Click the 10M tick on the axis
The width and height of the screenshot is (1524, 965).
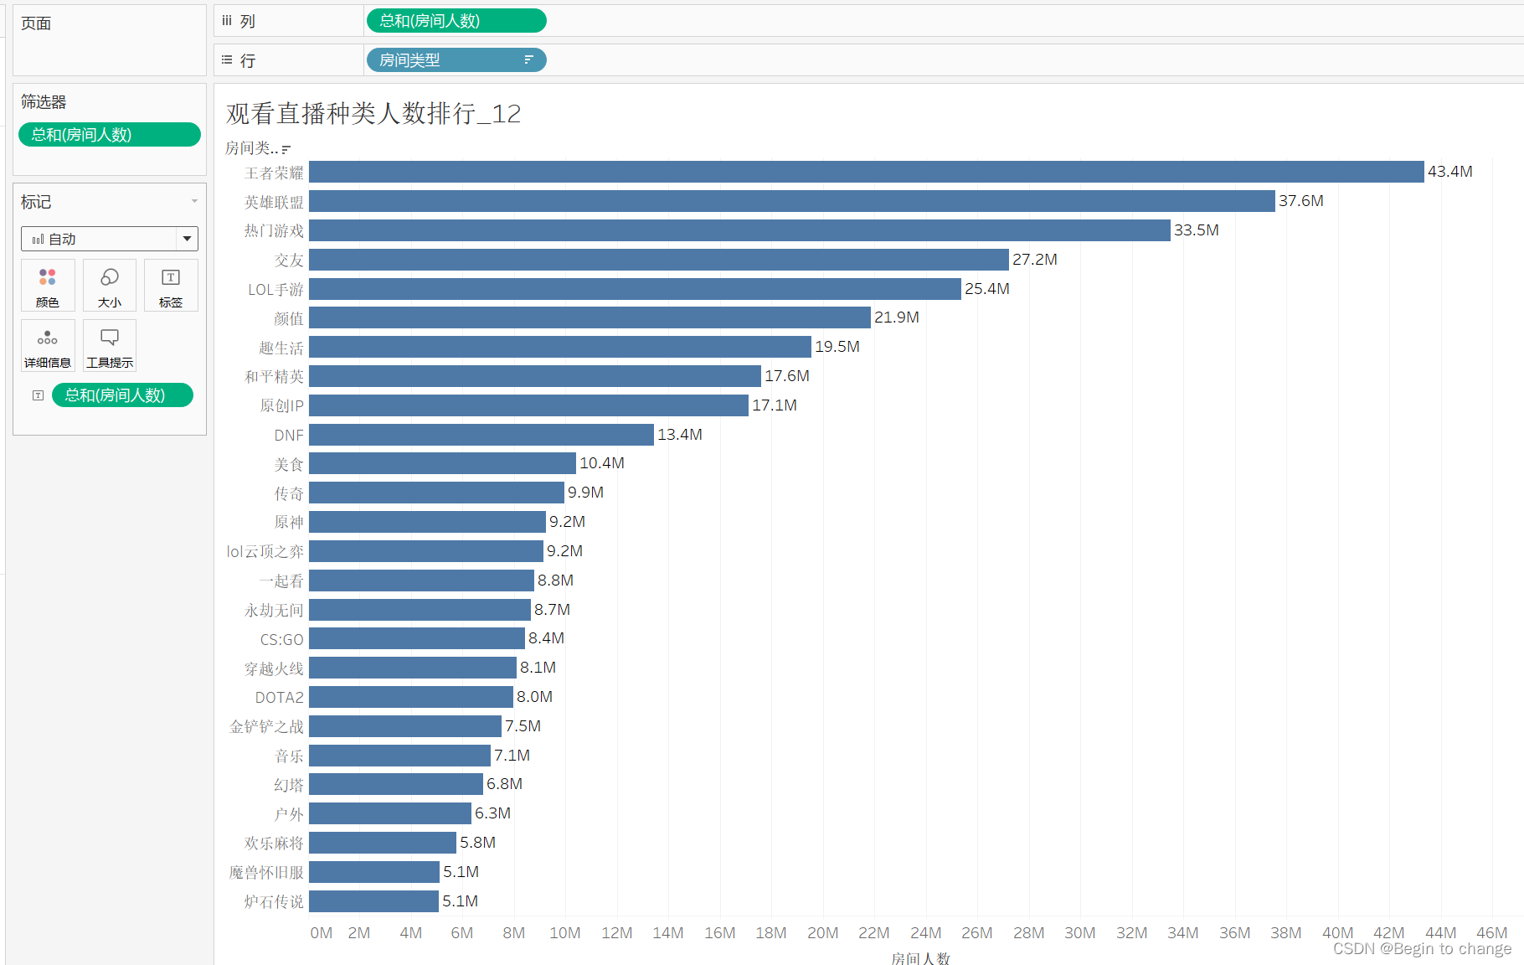tap(565, 933)
